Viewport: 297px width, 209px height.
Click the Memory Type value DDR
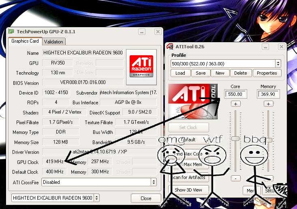click(61, 132)
